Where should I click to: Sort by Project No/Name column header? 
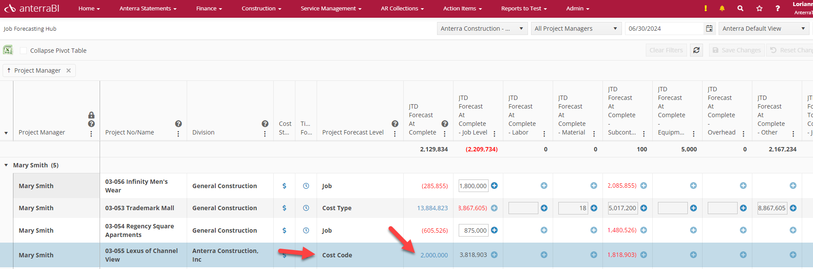point(130,132)
